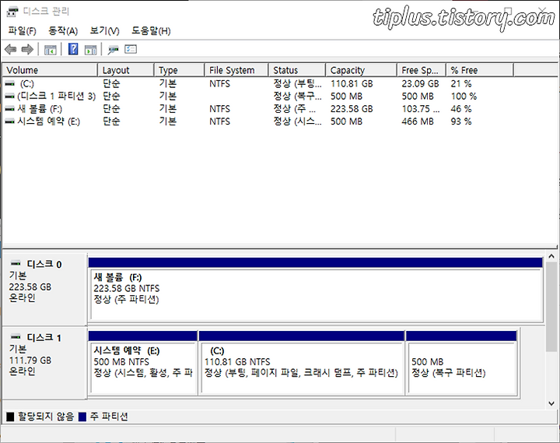Select drive icon of 새 볼륨 (F:)

tap(10, 109)
